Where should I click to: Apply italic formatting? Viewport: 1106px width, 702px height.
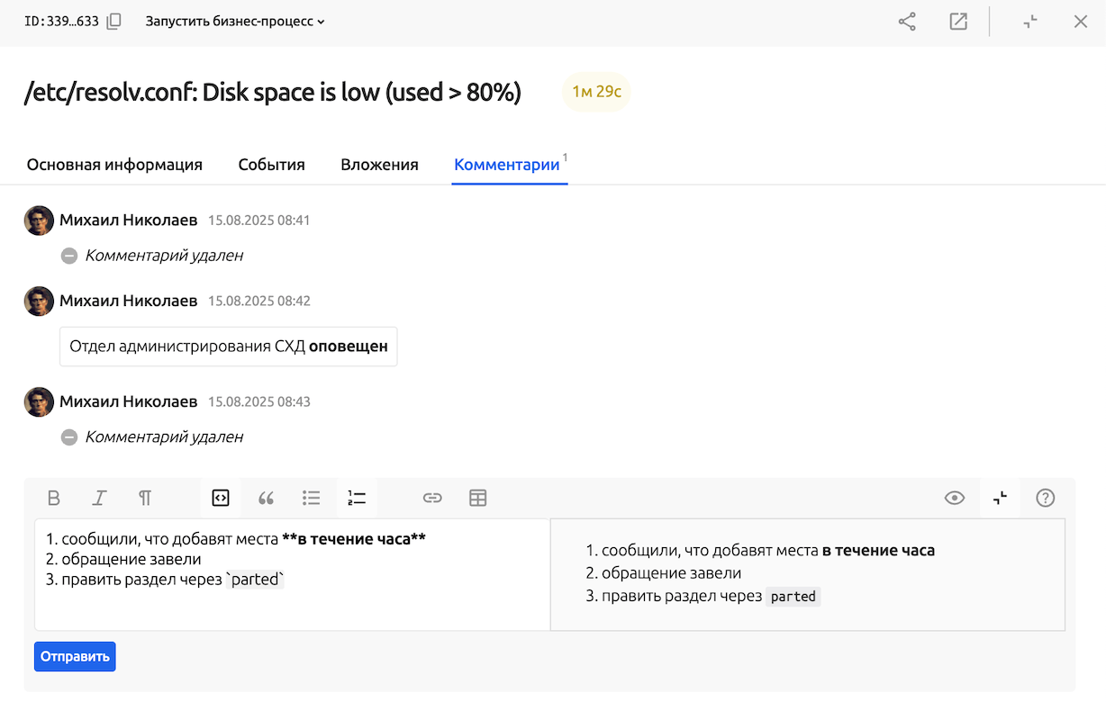[x=99, y=498]
